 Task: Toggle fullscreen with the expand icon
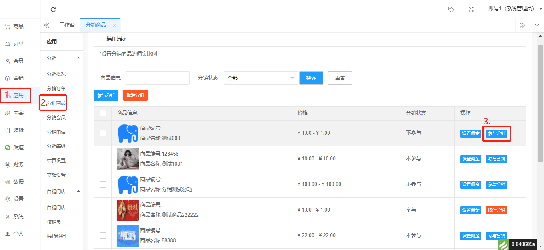pyautogui.click(x=471, y=9)
